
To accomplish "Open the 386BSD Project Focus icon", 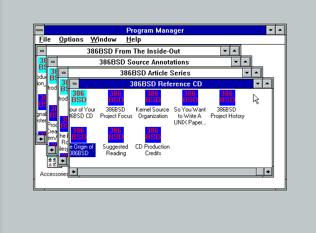I will click(x=116, y=98).
